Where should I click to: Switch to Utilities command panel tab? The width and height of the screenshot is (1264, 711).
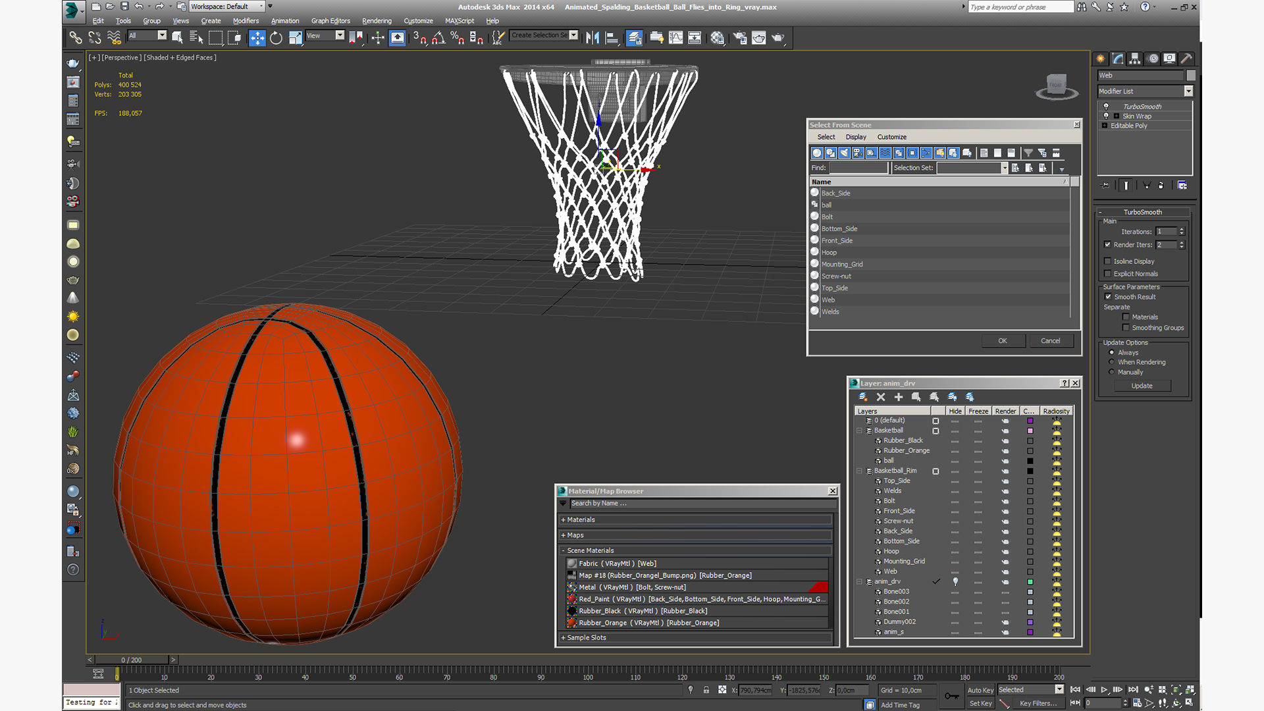1186,59
